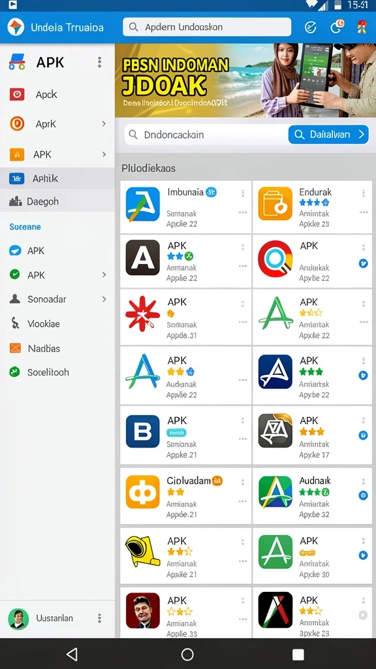Open the blue B app icon
Image resolution: width=376 pixels, height=669 pixels.
143,431
